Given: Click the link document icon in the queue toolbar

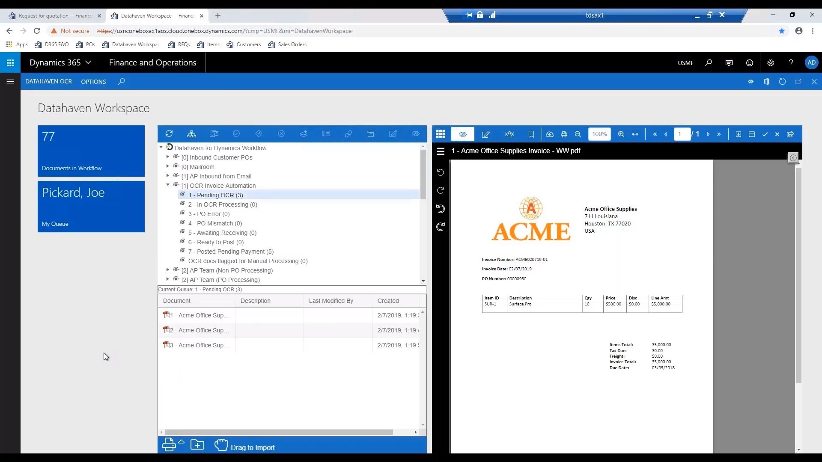Looking at the screenshot, I should [x=348, y=134].
